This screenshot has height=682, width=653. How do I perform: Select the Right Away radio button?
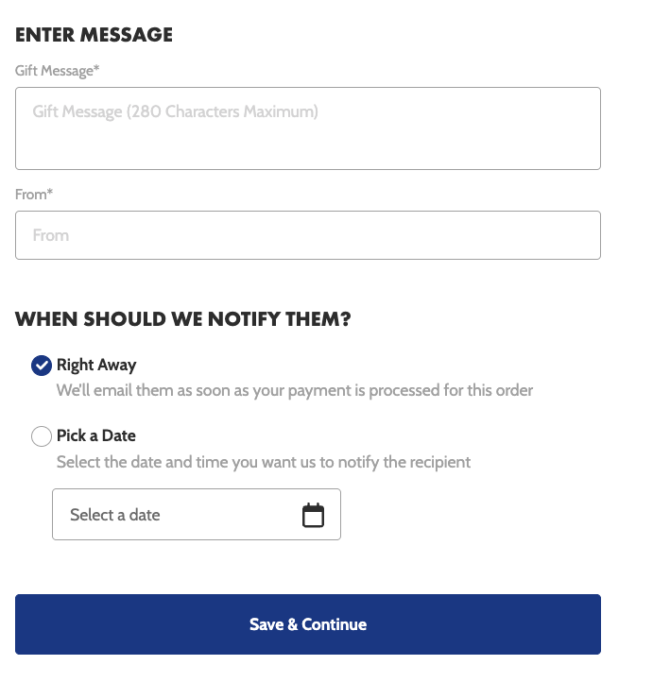click(42, 366)
